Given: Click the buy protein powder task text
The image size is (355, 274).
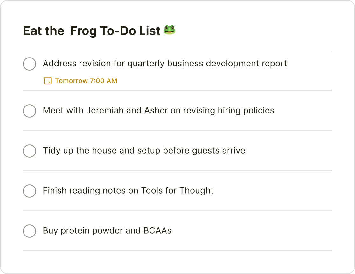Looking at the screenshot, I should coord(107,231).
